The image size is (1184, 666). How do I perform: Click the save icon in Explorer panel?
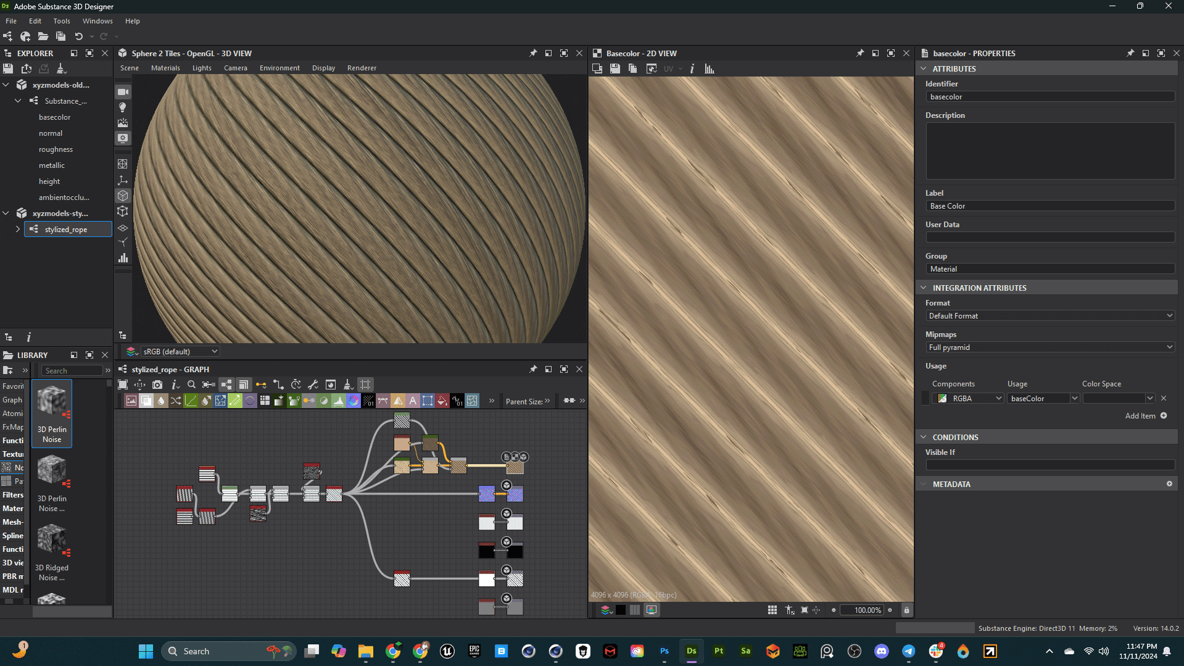(8, 69)
